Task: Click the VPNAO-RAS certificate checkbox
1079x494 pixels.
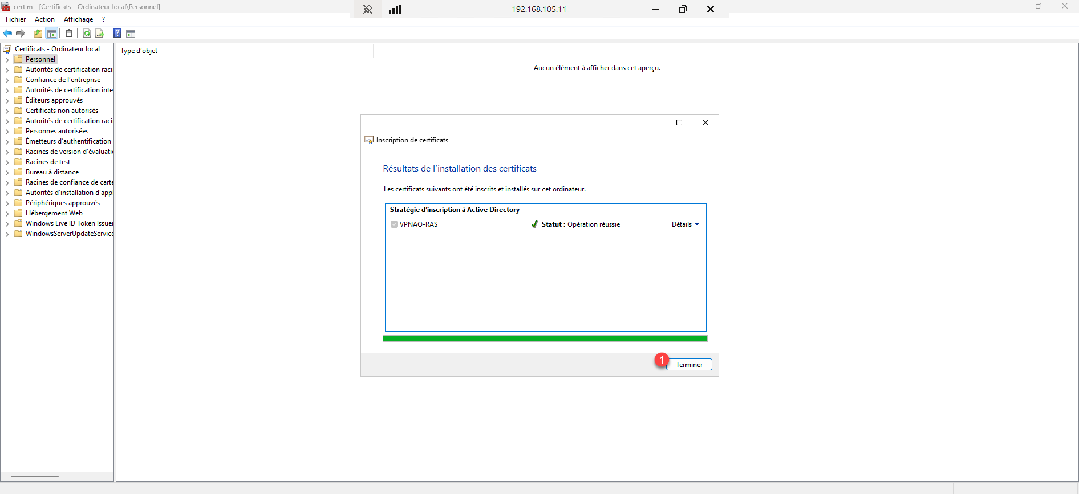Action: 394,224
